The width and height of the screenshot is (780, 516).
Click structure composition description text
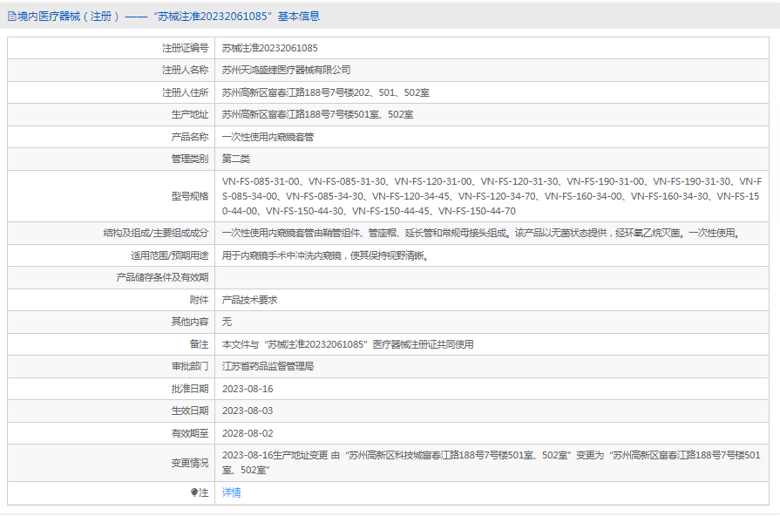coord(482,233)
